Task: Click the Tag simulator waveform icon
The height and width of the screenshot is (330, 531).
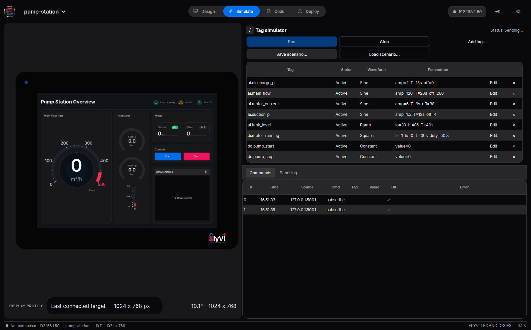Action: [x=250, y=30]
